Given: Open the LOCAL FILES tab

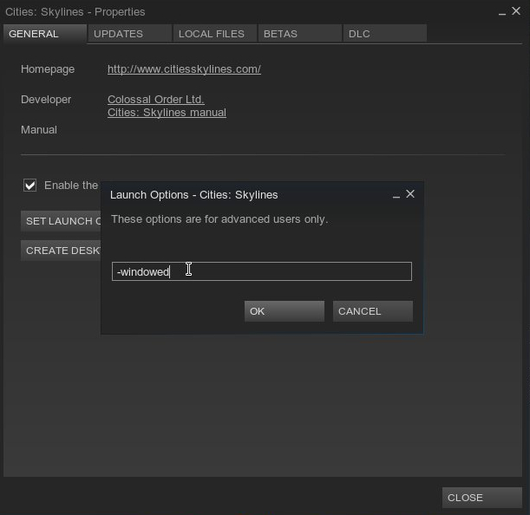Looking at the screenshot, I should [215, 34].
